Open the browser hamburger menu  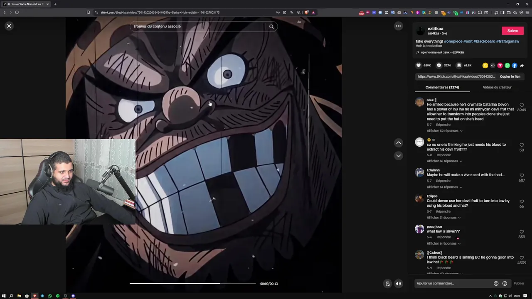pos(527,12)
